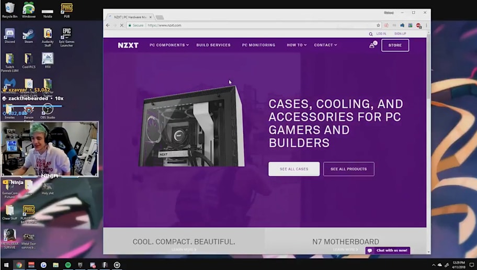The width and height of the screenshot is (477, 270).
Task: Show hidden system tray icons
Action: (434, 265)
